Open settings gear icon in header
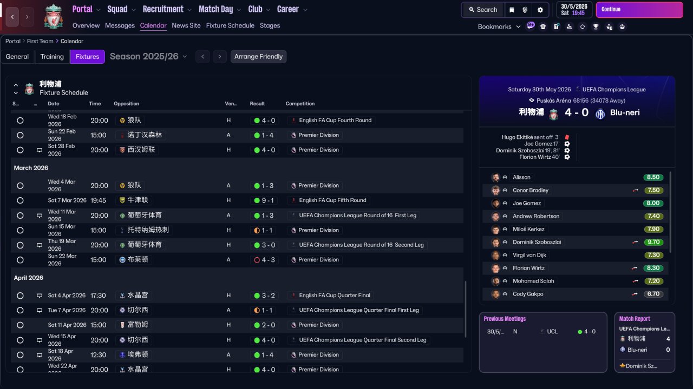 coord(540,10)
